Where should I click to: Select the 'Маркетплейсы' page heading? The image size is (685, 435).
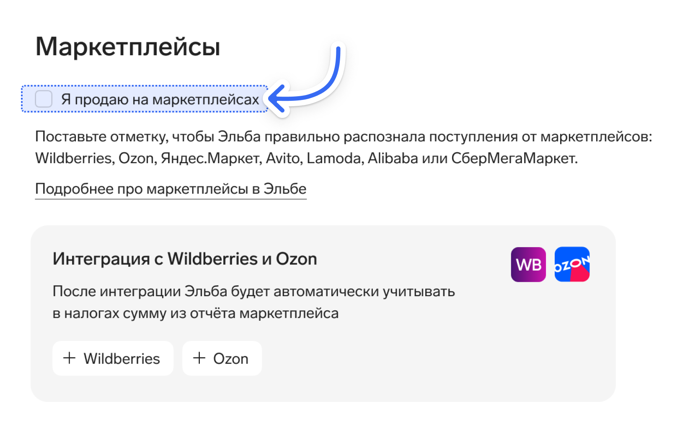(128, 46)
